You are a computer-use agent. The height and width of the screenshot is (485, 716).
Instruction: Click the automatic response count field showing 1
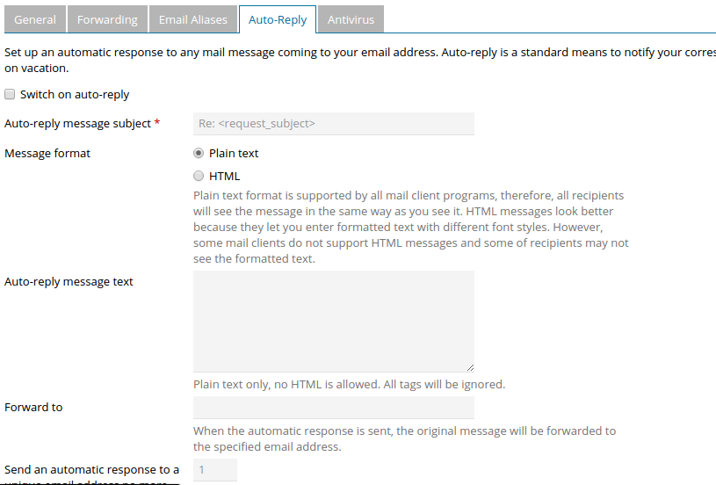tap(215, 470)
